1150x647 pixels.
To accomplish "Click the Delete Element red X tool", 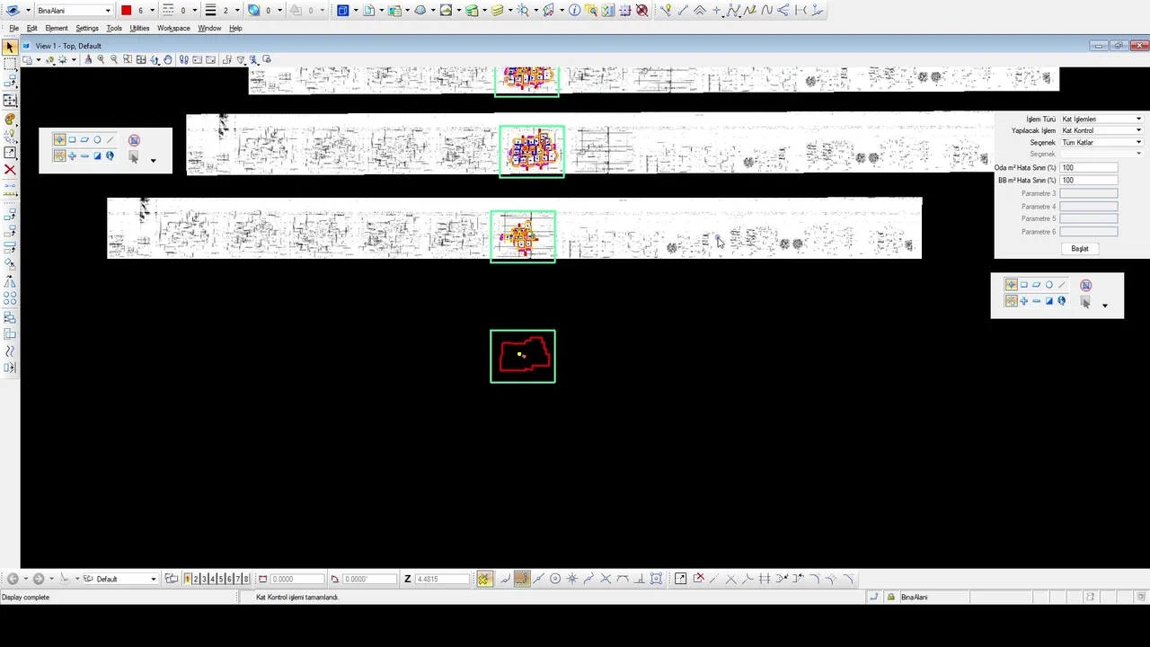I will (x=10, y=169).
